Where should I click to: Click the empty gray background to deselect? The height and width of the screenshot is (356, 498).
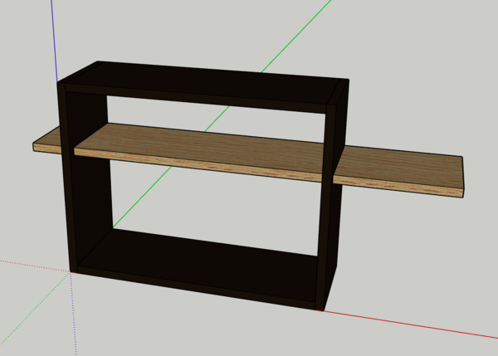pyautogui.click(x=415, y=66)
